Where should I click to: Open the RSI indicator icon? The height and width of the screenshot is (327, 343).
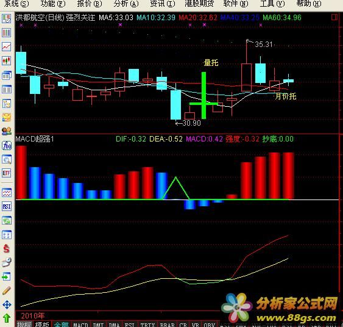pyautogui.click(x=7, y=207)
